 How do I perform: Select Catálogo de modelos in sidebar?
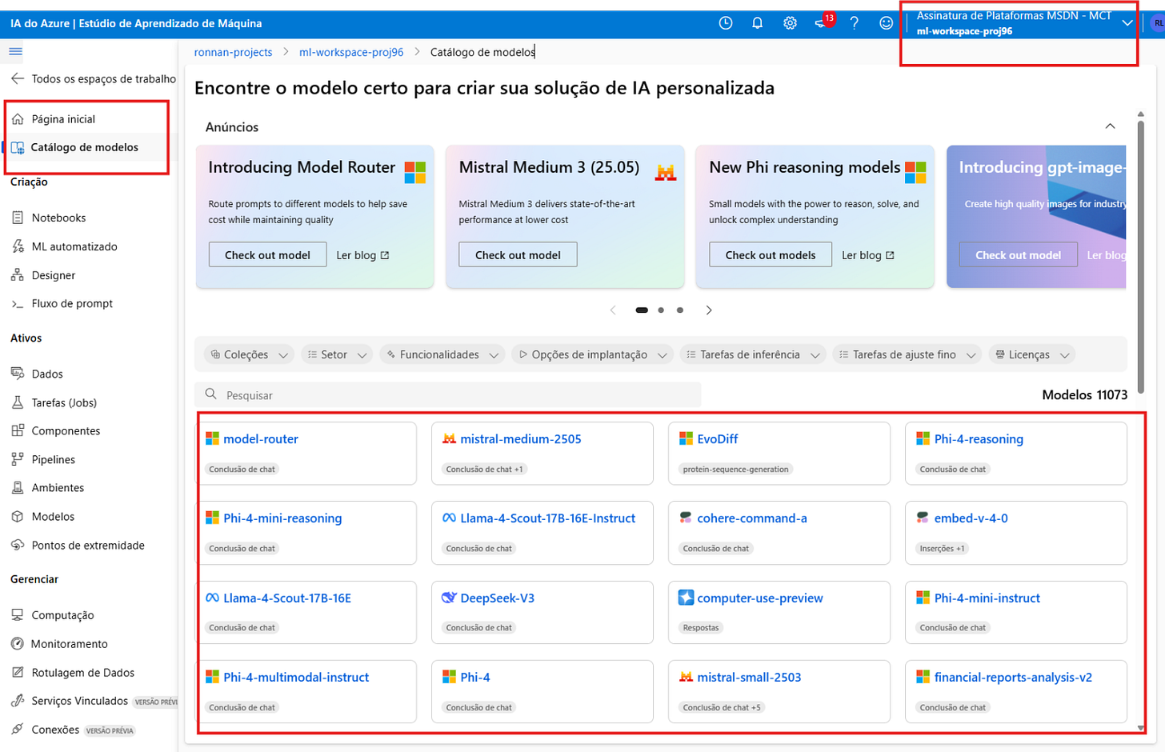85,147
